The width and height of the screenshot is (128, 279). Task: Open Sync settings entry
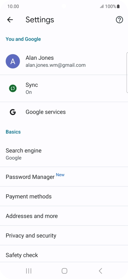pyautogui.click(x=64, y=88)
